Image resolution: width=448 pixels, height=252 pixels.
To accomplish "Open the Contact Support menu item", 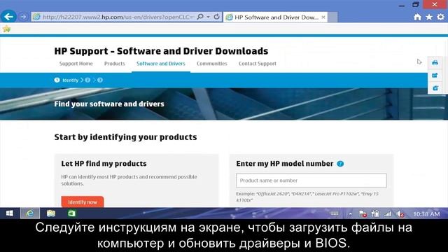I will (x=258, y=64).
